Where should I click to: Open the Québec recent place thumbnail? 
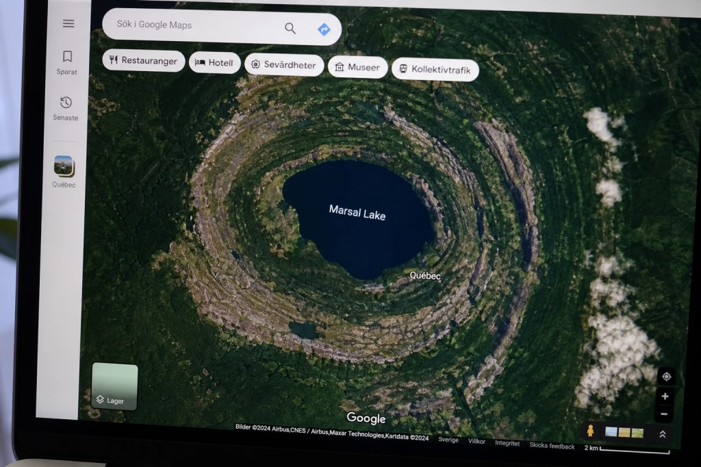coord(64,172)
